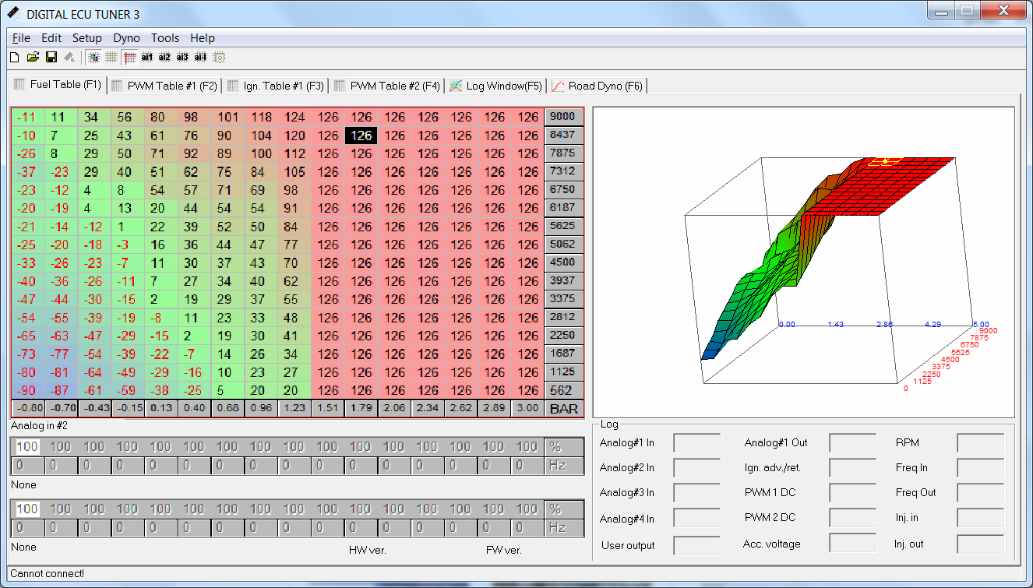Open the Road Dyno (F6) tab

tap(597, 86)
